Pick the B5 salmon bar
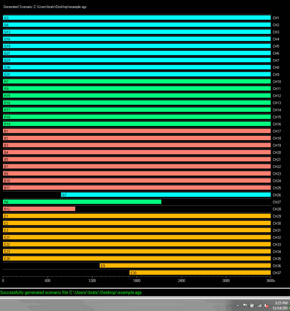 (x=137, y=159)
